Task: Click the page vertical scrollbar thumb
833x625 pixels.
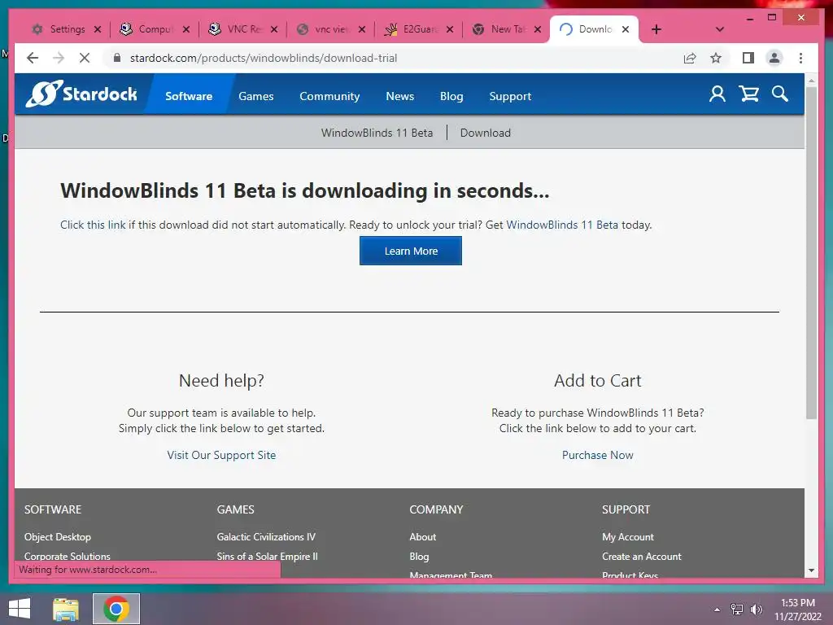Action: [811, 252]
